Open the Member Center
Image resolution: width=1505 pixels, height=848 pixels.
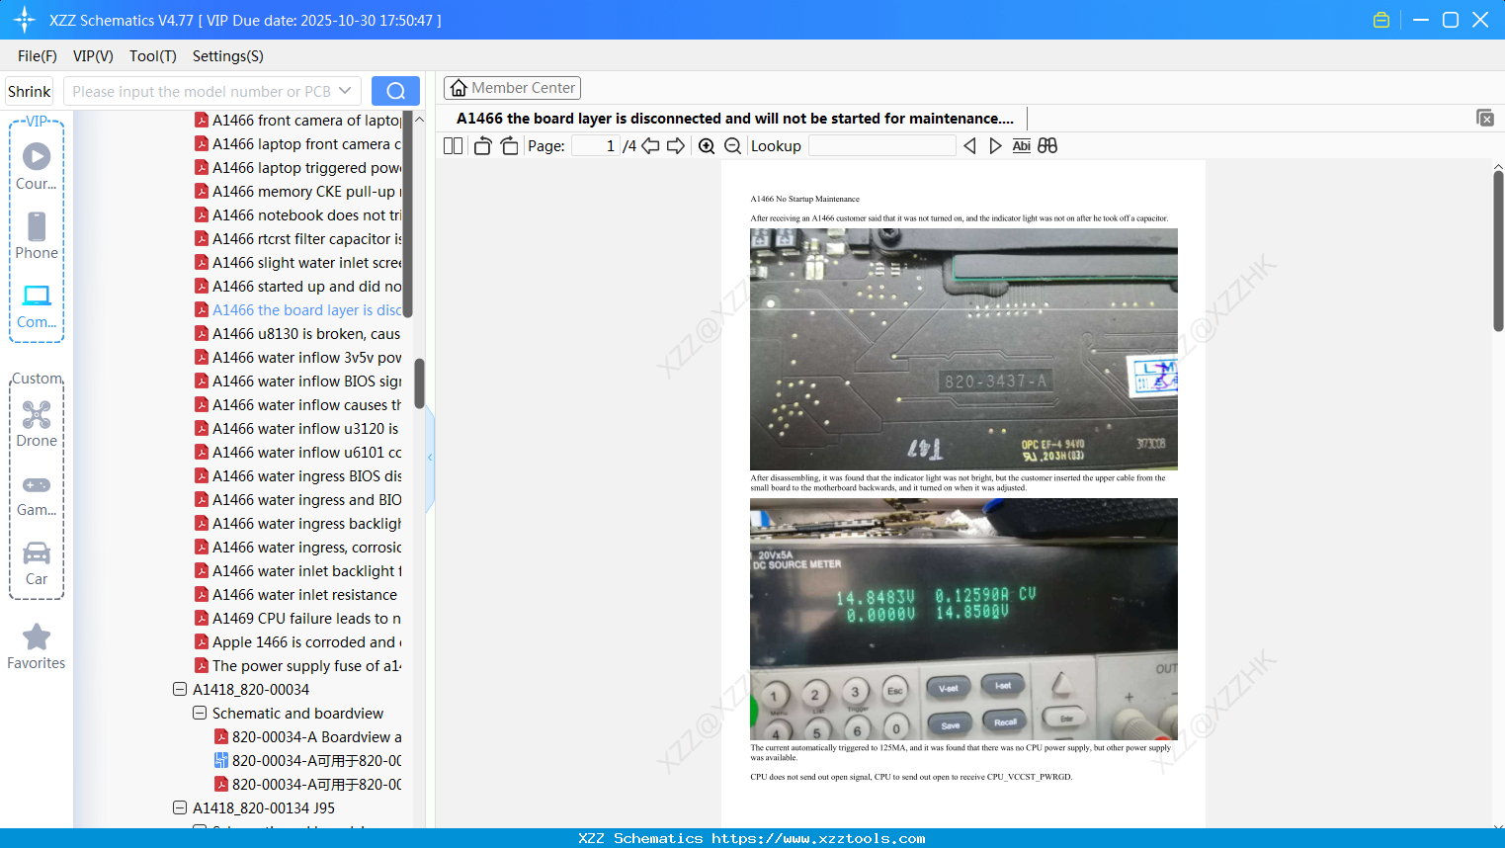[x=512, y=88]
